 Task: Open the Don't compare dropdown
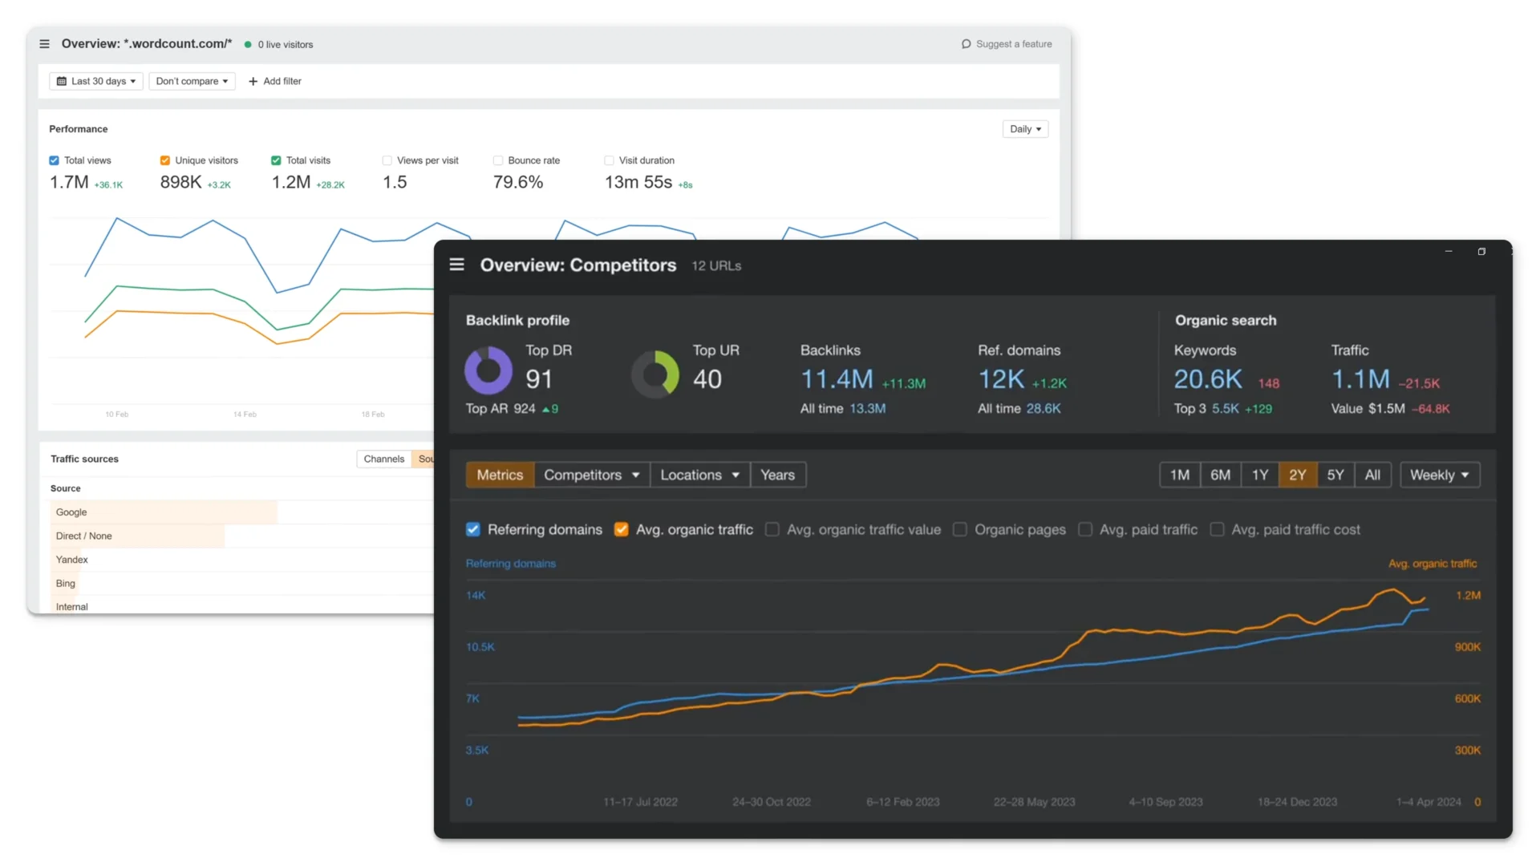(192, 81)
